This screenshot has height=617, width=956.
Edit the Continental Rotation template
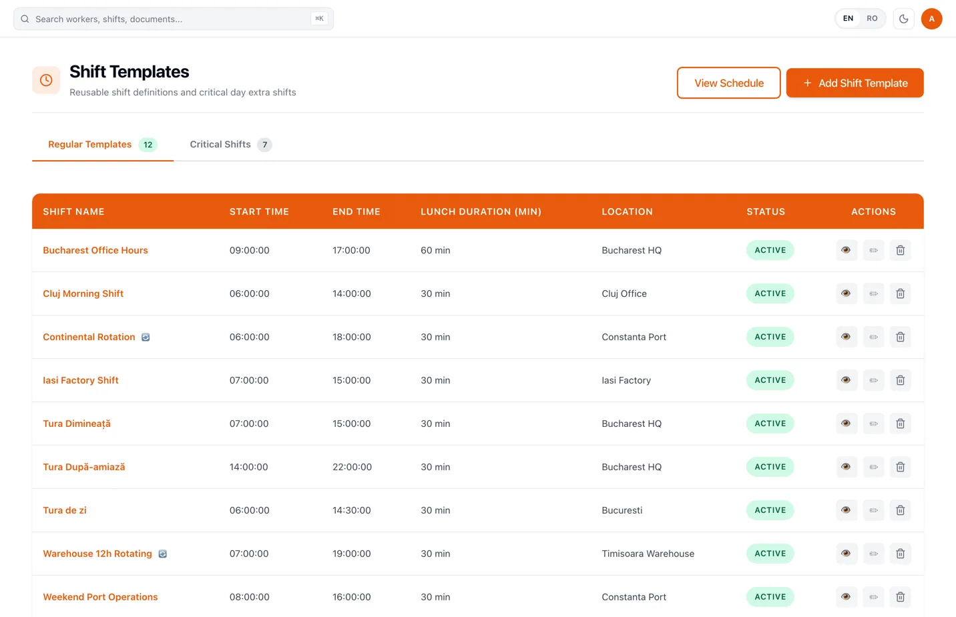(x=873, y=337)
